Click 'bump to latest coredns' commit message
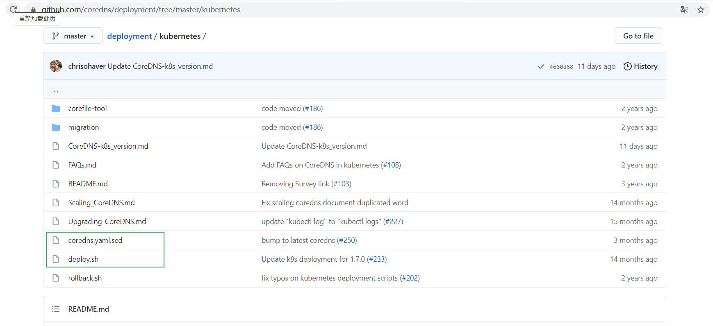Image resolution: width=713 pixels, height=326 pixels. (298, 240)
